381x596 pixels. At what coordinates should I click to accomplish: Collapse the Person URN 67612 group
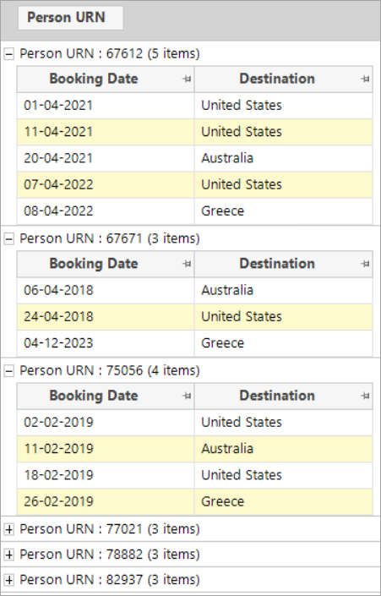click(9, 54)
